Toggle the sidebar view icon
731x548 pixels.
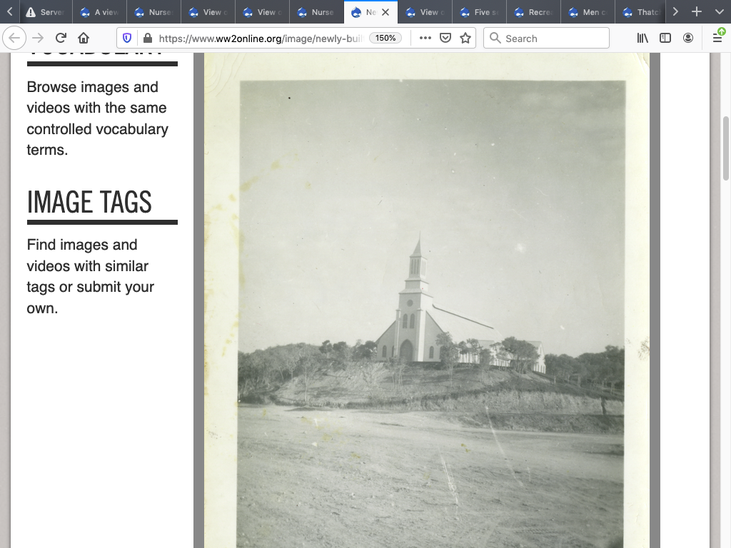665,38
